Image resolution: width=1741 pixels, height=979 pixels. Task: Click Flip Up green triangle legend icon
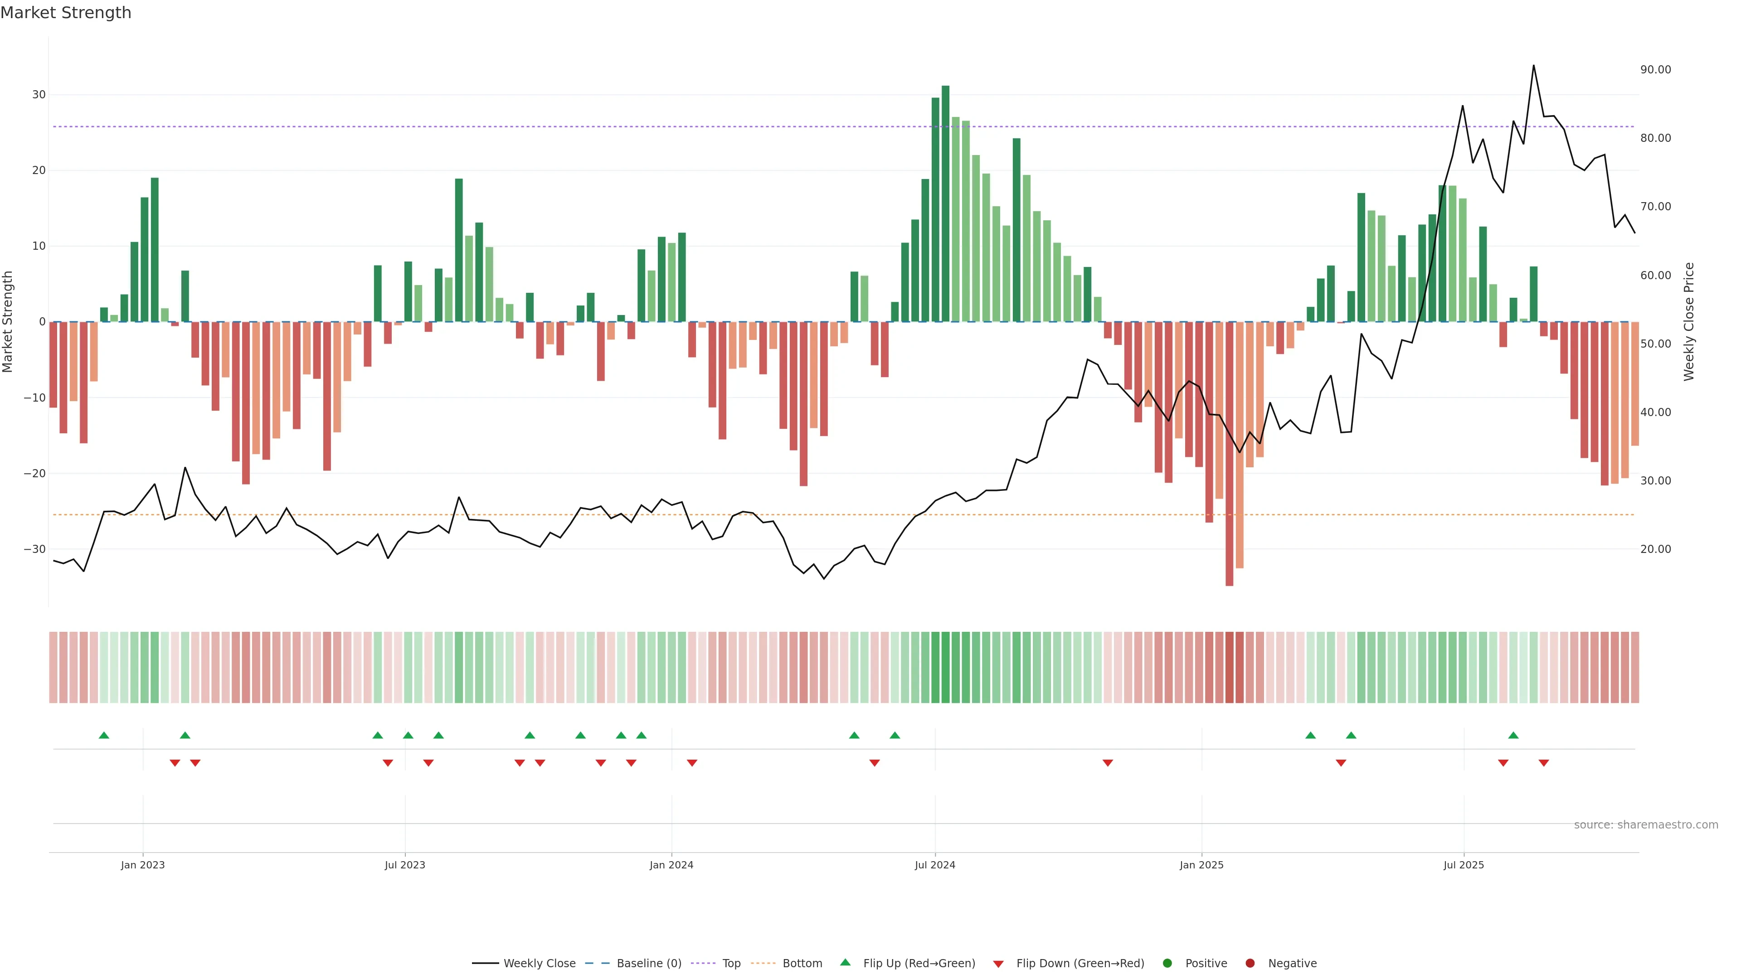point(845,962)
